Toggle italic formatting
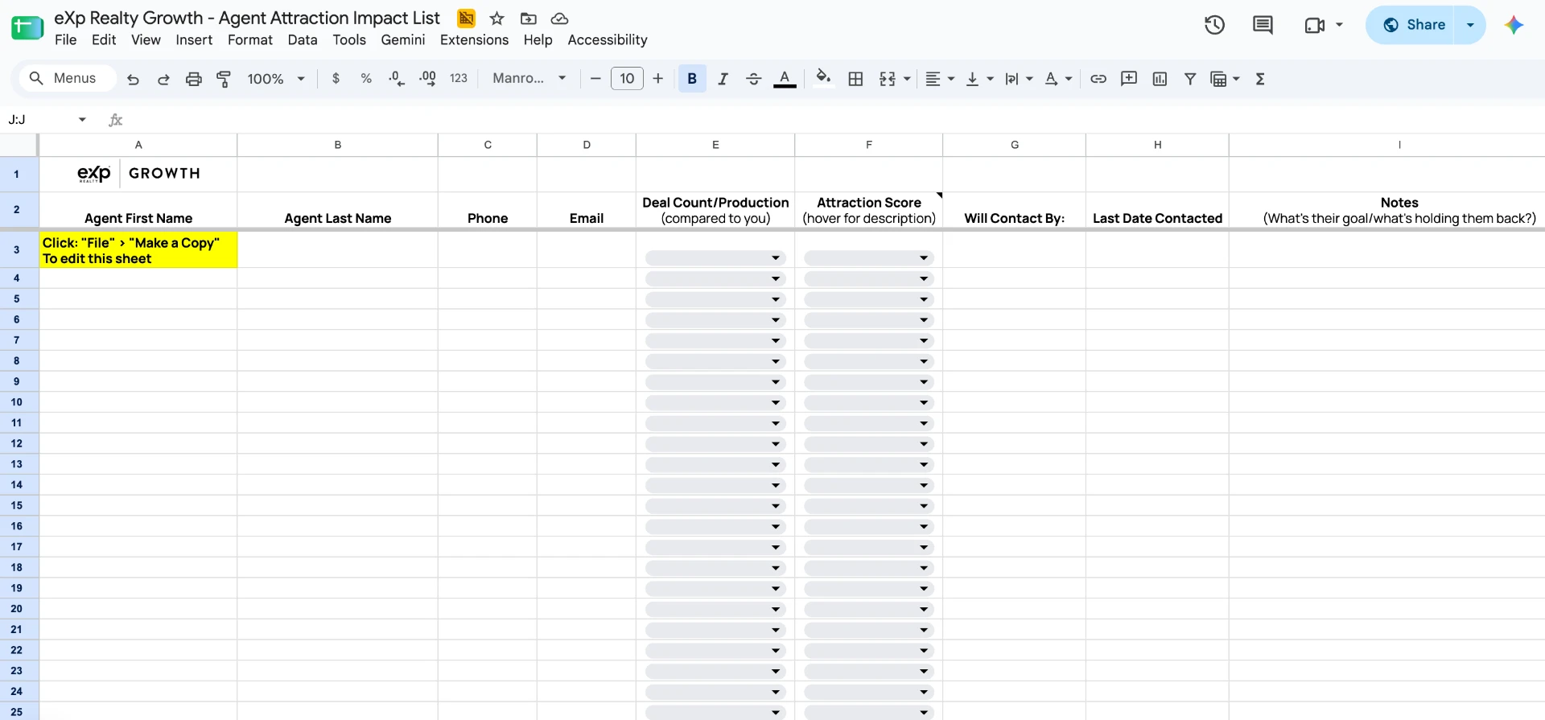Screen dimensions: 1545x720 723,79
